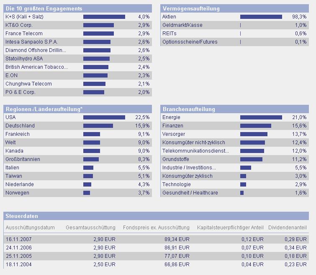Select the Geldmarkt/Kasse allocation row
This screenshot has height=275, width=316.
pyautogui.click(x=234, y=25)
